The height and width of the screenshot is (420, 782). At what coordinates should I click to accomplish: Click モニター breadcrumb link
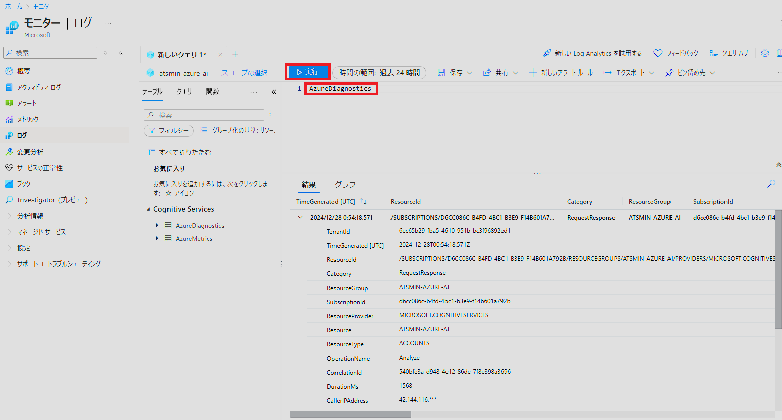(44, 6)
